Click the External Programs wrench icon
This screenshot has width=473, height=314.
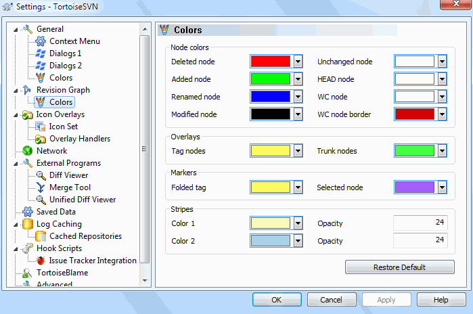click(x=28, y=163)
